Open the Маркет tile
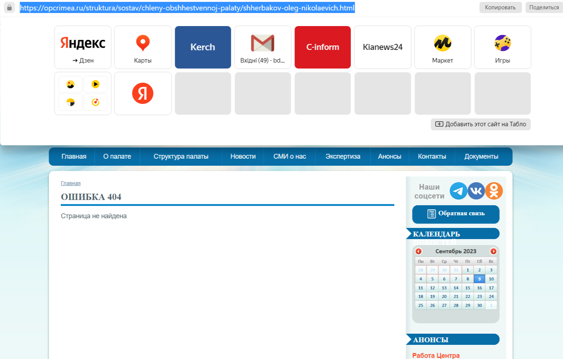Viewport: 563px width, 359px height. coord(443,47)
